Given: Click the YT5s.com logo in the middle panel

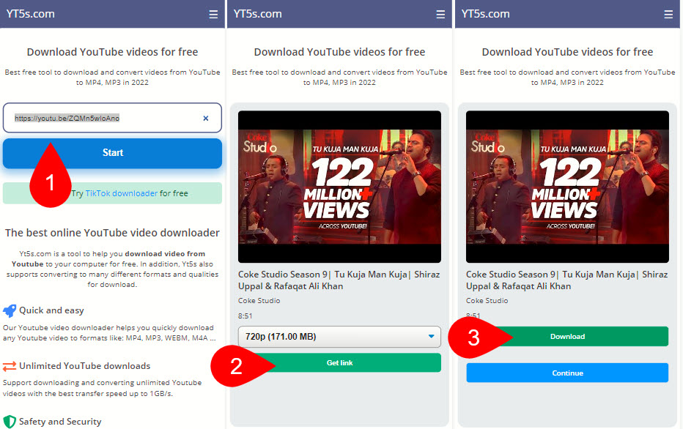Looking at the screenshot, I should (x=257, y=14).
